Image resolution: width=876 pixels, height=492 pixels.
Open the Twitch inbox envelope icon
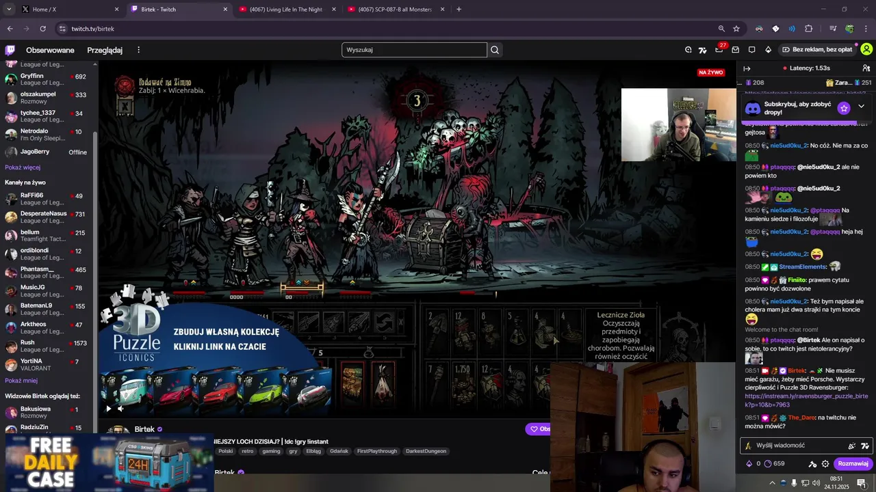pos(736,50)
